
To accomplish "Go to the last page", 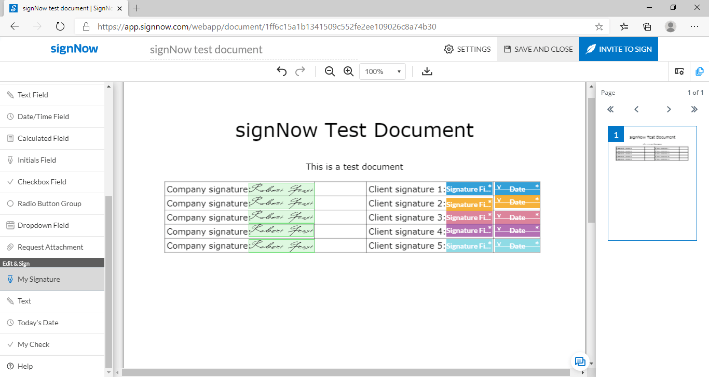I will tap(694, 109).
